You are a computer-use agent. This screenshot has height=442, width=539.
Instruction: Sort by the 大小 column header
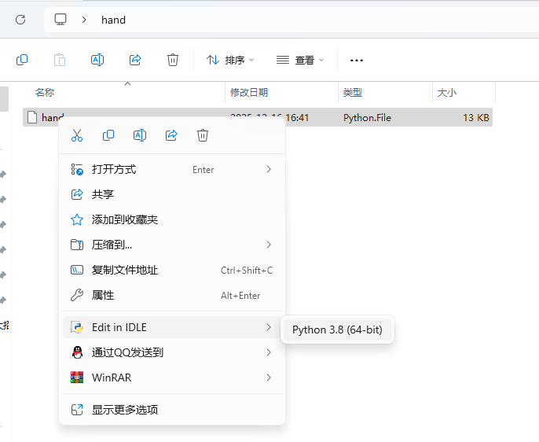[x=446, y=92]
